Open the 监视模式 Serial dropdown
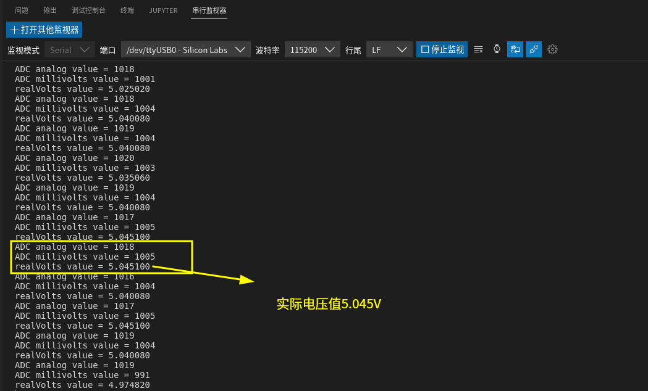This screenshot has width=648, height=391. pos(69,50)
